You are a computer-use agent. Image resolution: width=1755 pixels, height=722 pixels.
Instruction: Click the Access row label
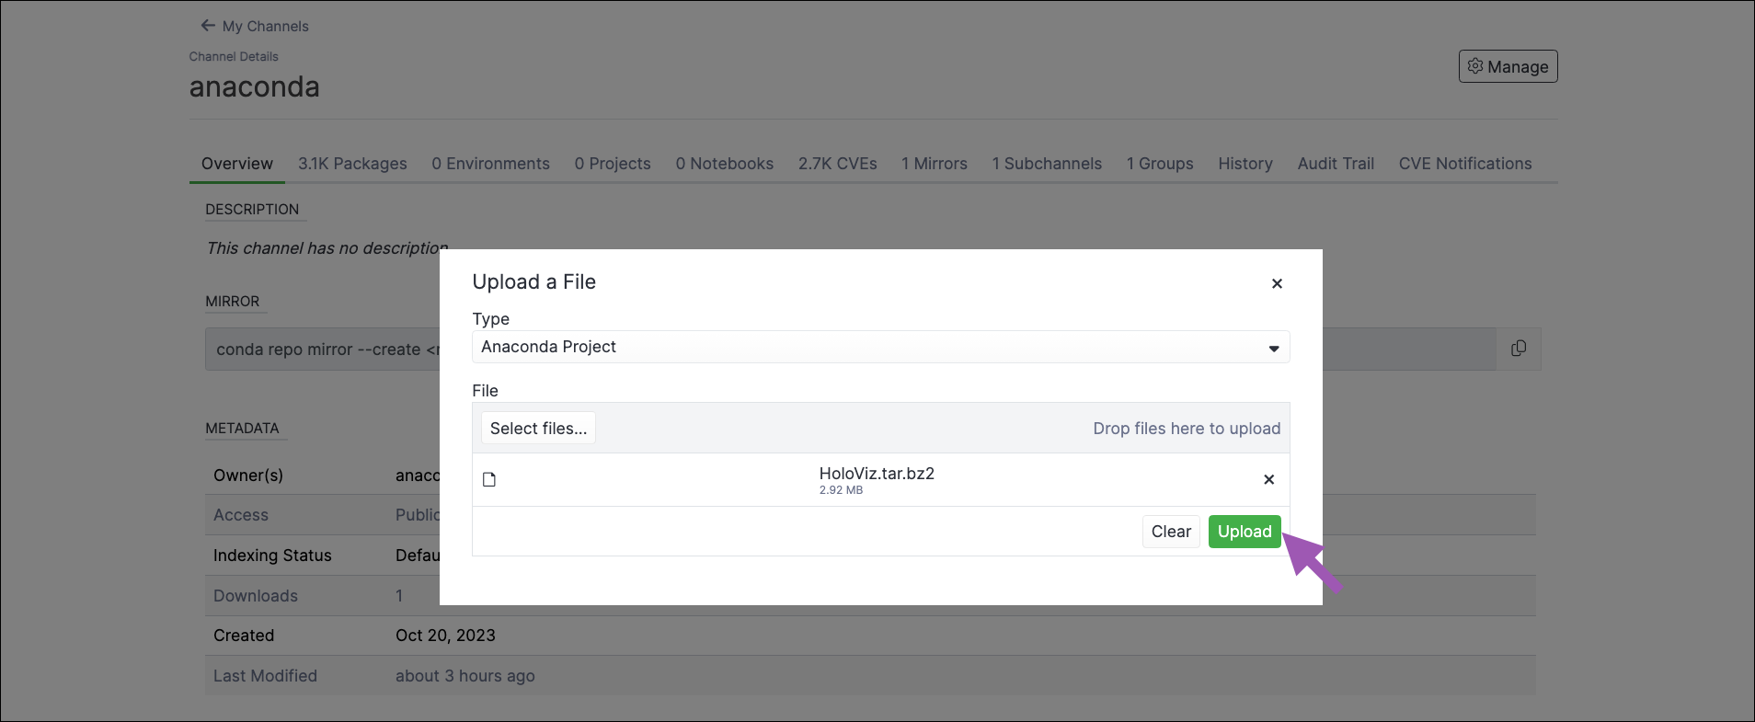(x=241, y=515)
